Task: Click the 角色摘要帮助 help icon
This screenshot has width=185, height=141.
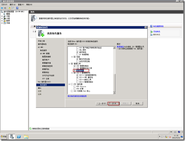Action: click(151, 26)
